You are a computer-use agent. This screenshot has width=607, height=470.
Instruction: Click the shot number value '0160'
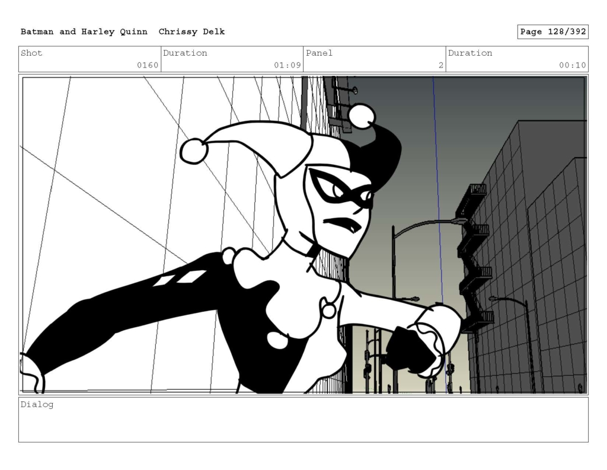148,65
